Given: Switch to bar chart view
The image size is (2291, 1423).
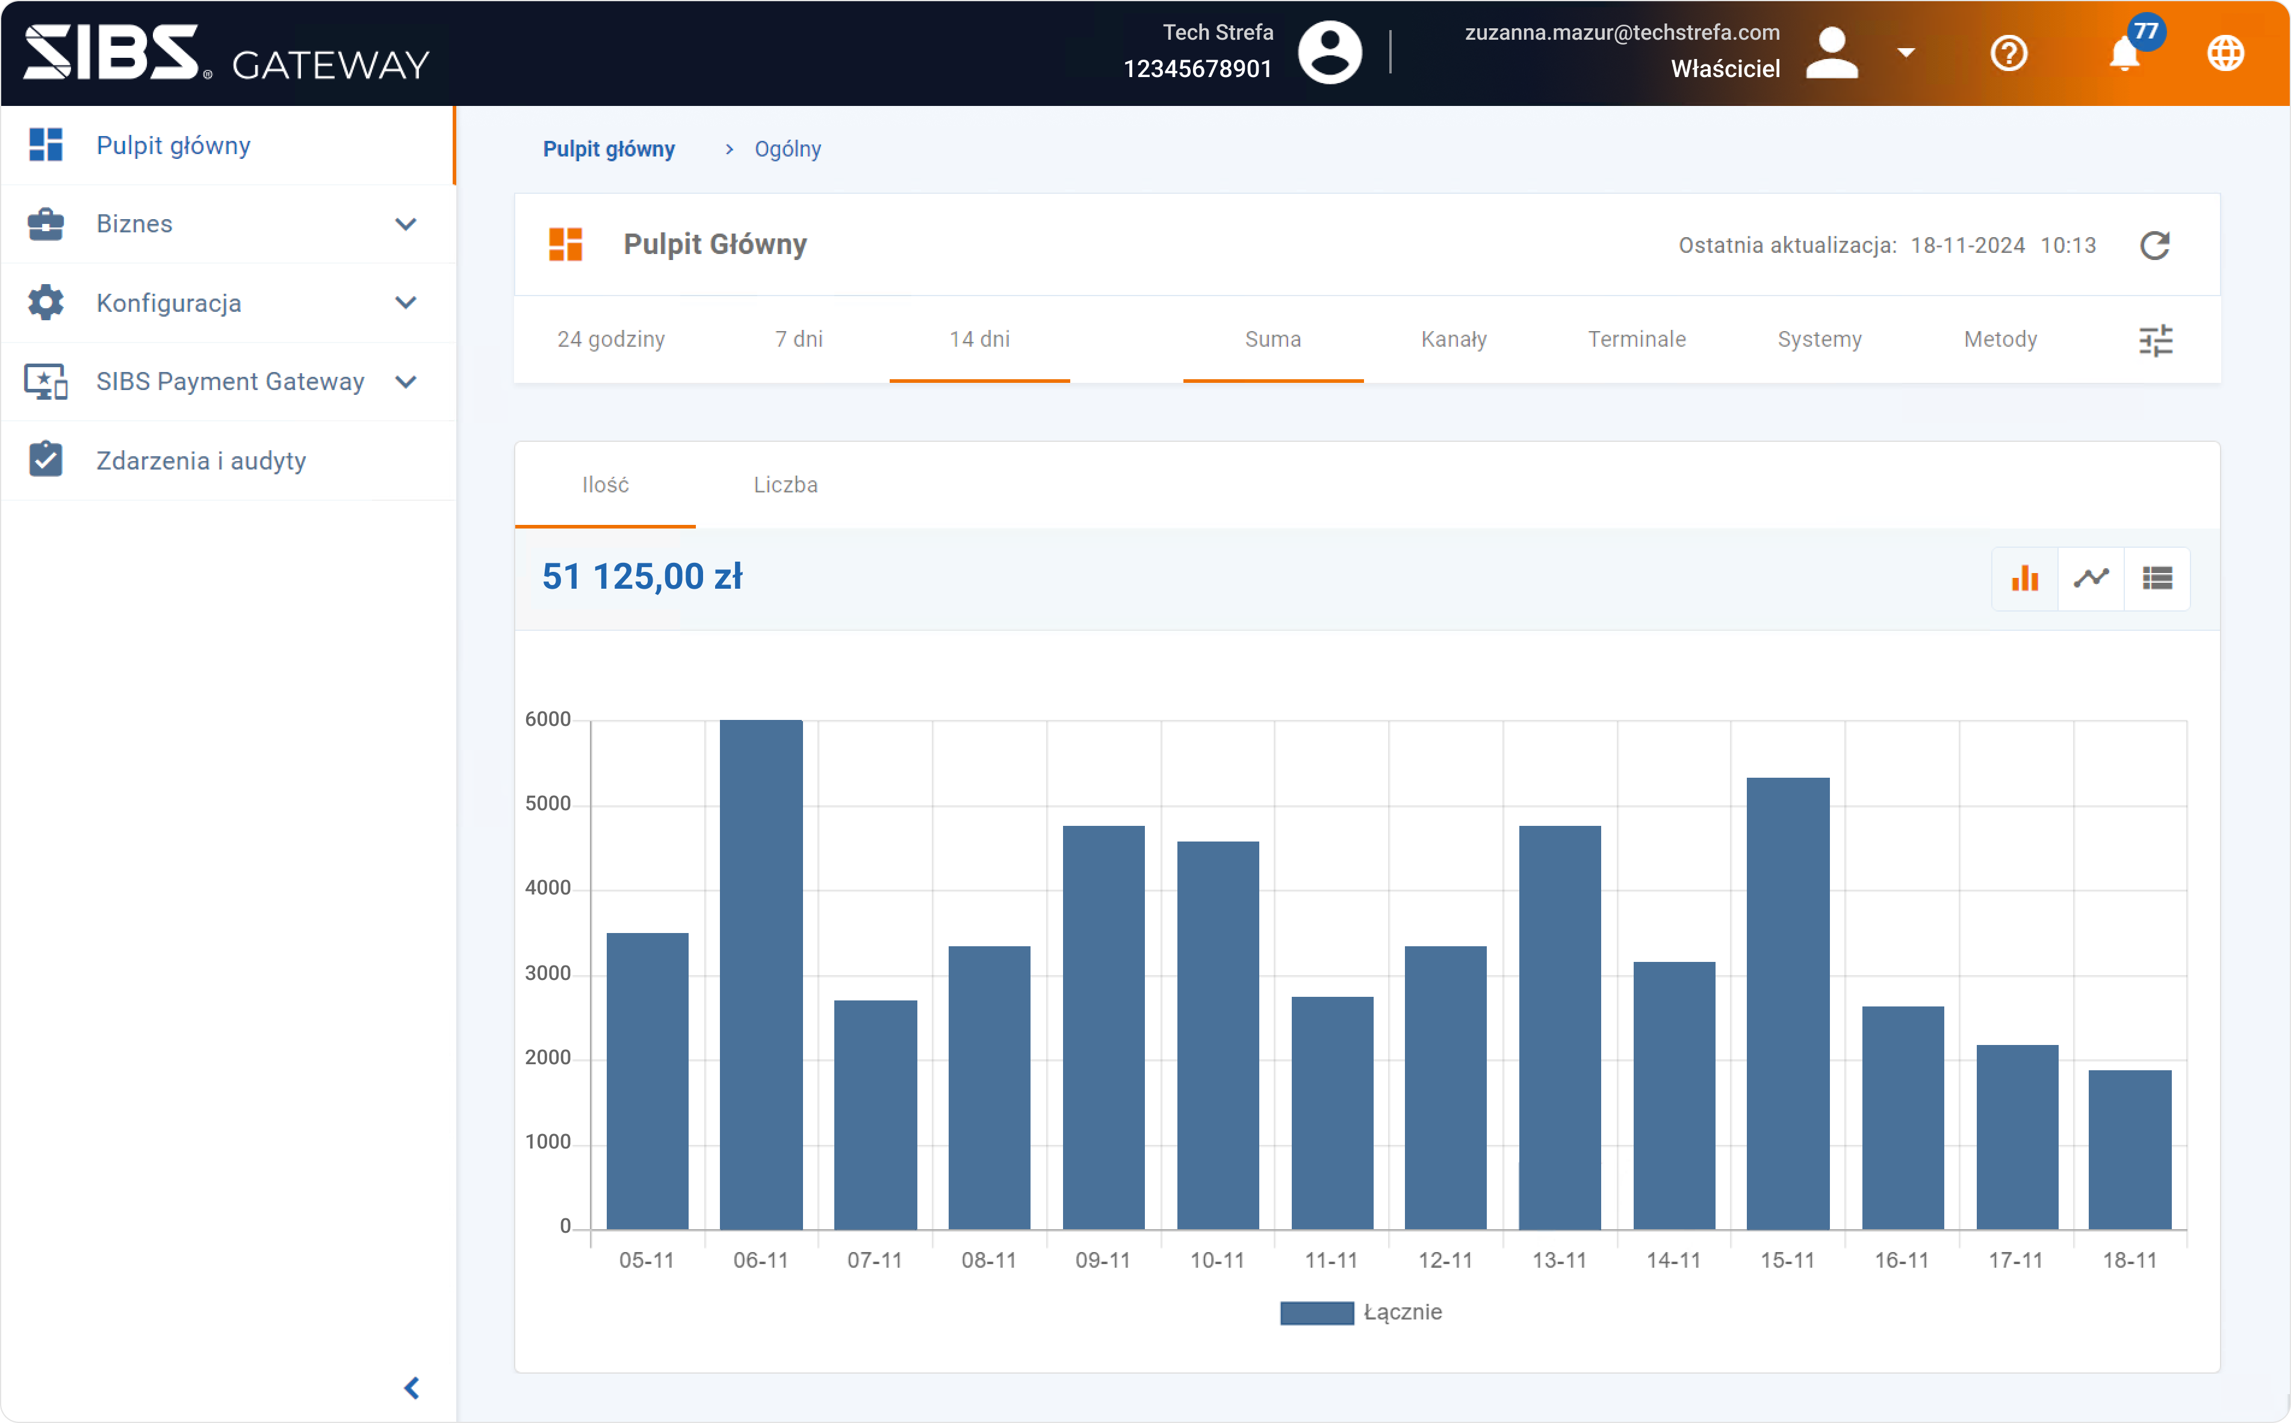Looking at the screenshot, I should click(2025, 578).
